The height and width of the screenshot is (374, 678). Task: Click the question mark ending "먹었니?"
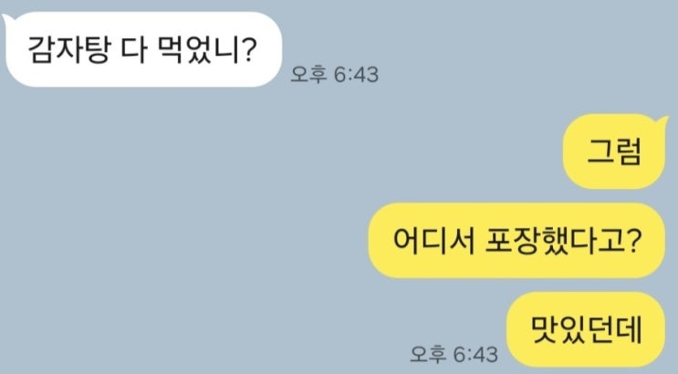pyautogui.click(x=249, y=49)
